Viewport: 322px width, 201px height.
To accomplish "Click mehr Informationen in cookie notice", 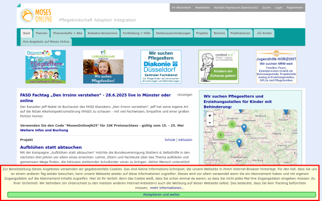I will tap(167, 188).
